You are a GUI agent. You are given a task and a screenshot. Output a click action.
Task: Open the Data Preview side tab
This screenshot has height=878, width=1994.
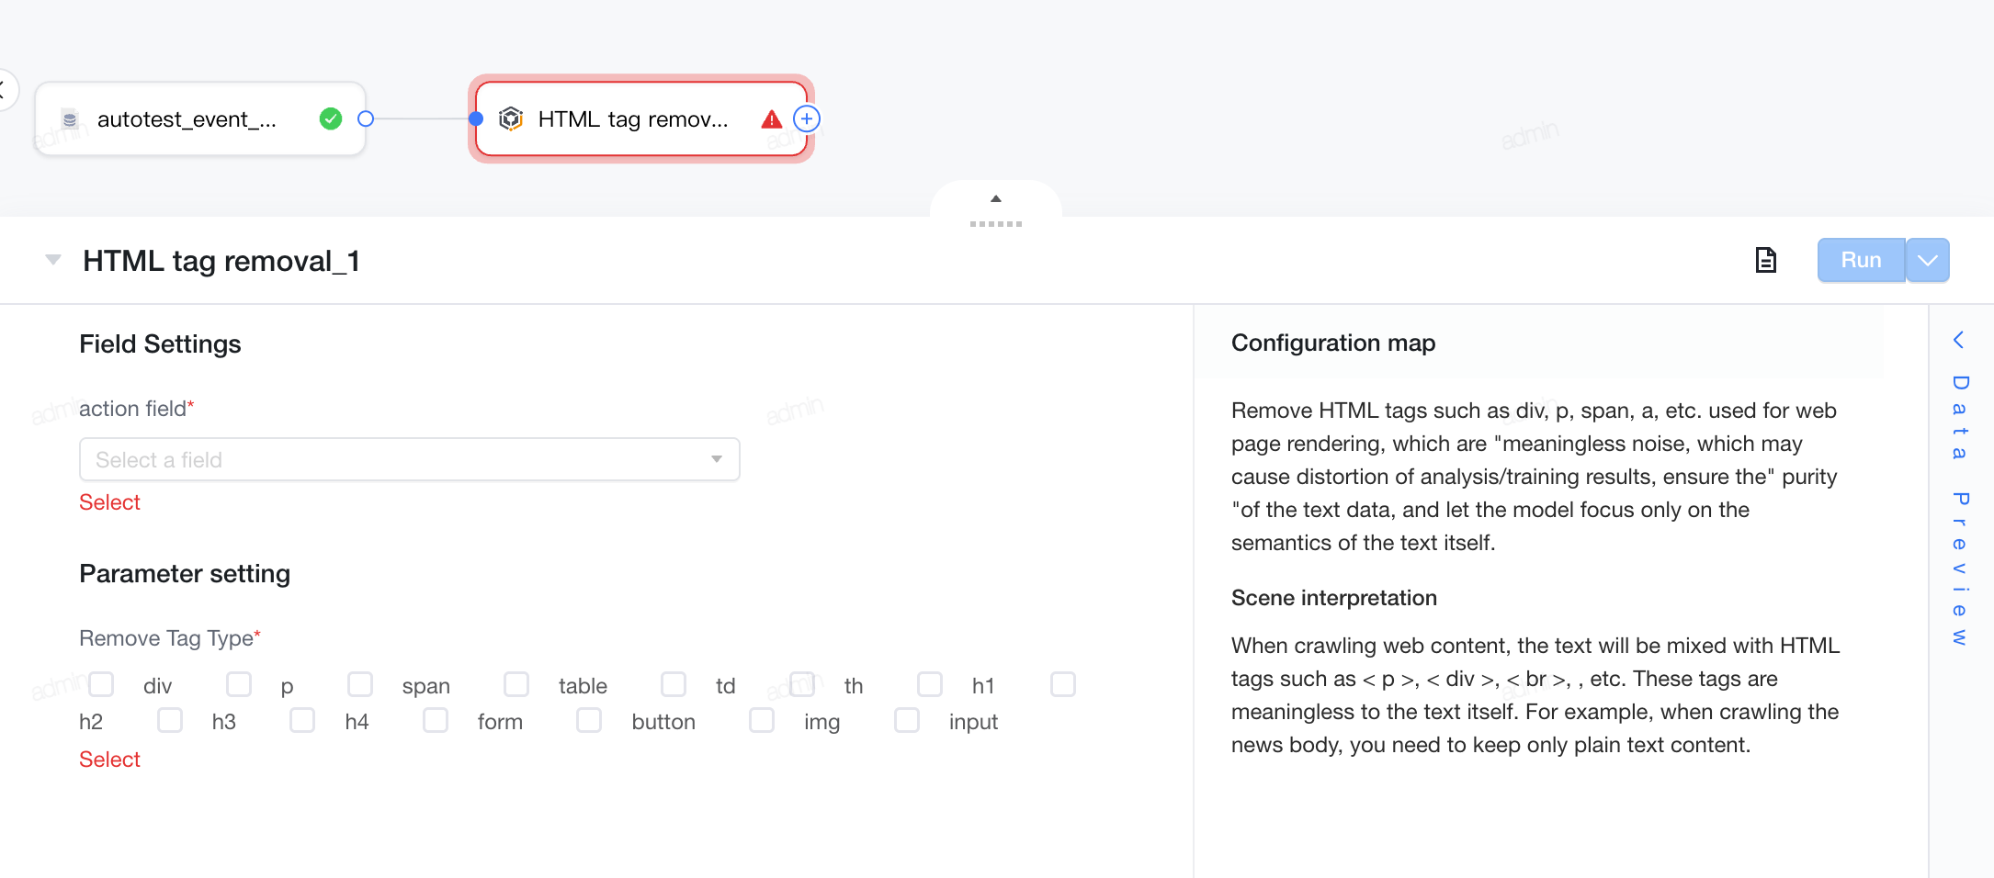pyautogui.click(x=1960, y=510)
